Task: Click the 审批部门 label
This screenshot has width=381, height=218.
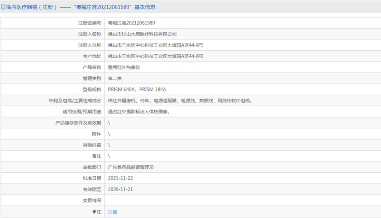Action: (x=92, y=167)
